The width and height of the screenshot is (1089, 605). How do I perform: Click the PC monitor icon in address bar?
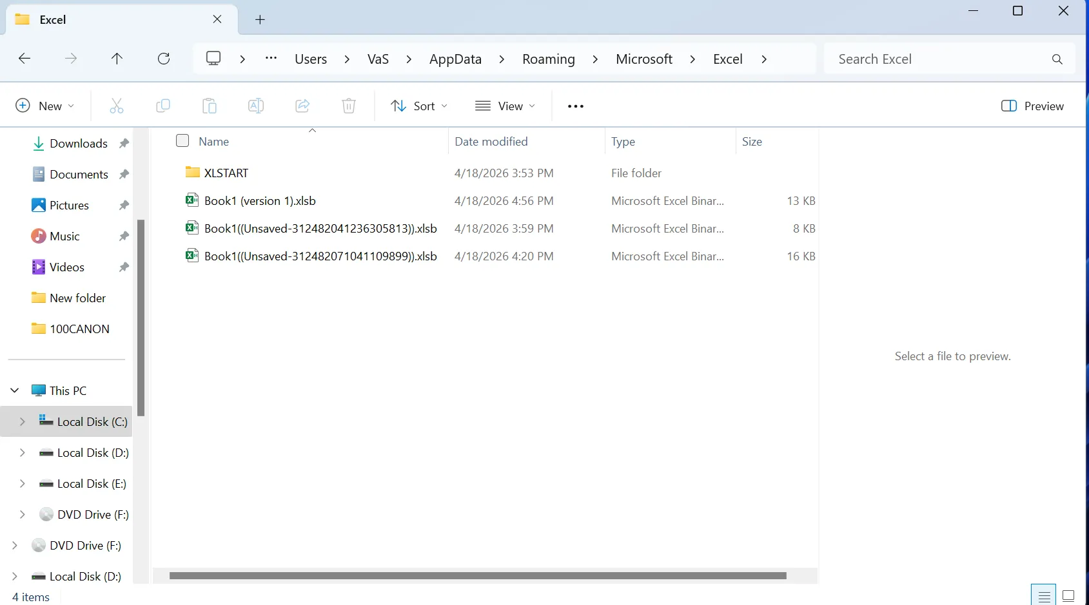pos(213,59)
